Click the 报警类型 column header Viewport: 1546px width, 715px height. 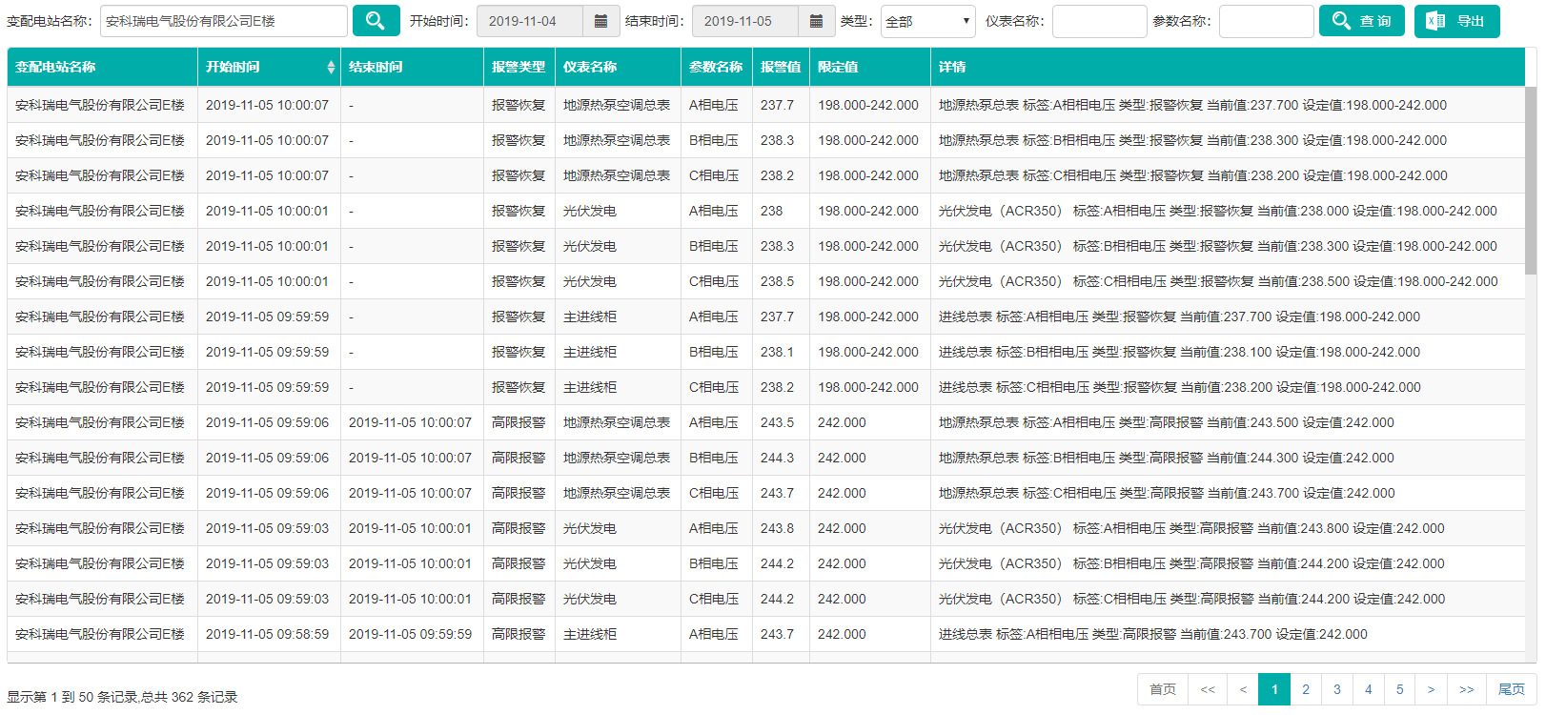click(x=519, y=67)
